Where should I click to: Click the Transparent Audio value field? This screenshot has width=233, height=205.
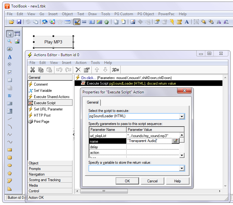point(149,141)
